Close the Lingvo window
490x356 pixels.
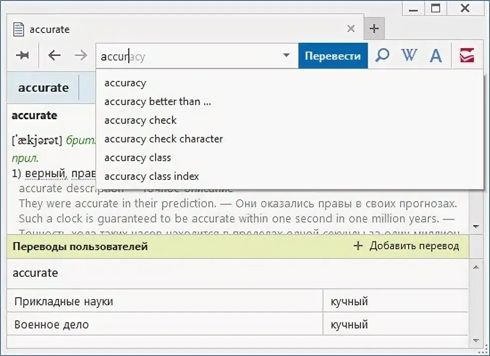[465, 9]
